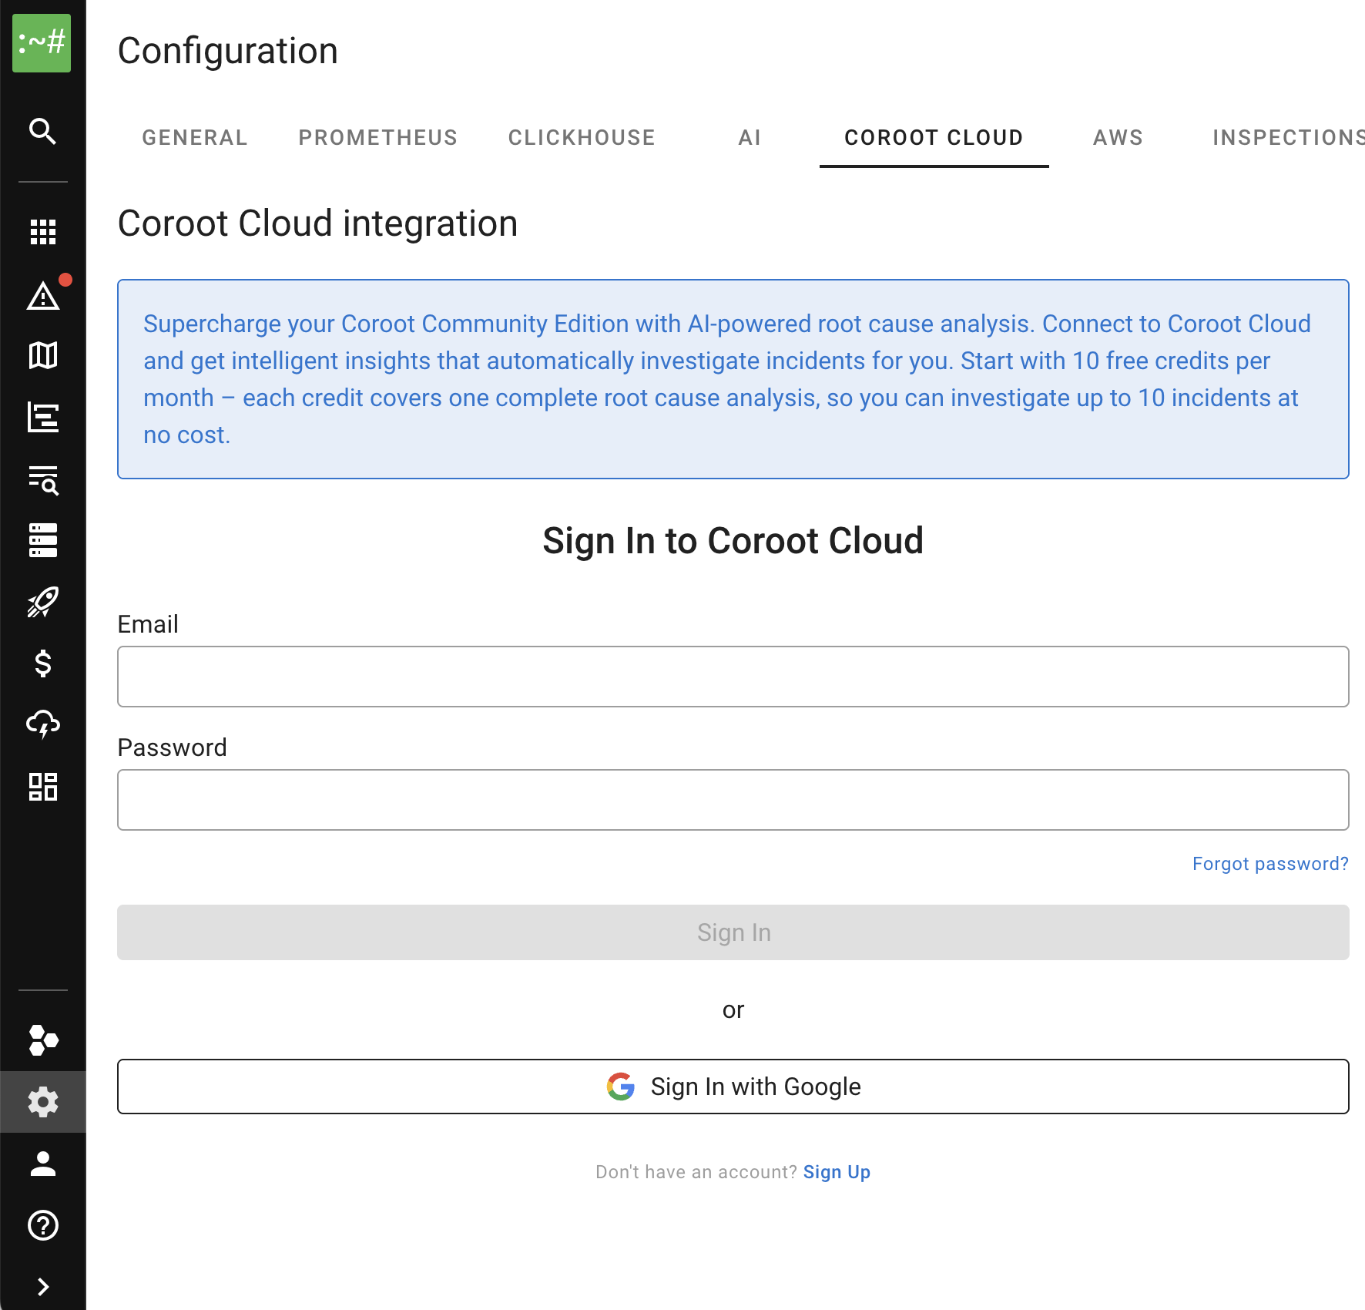Click Sign In with Google button

coord(733,1087)
